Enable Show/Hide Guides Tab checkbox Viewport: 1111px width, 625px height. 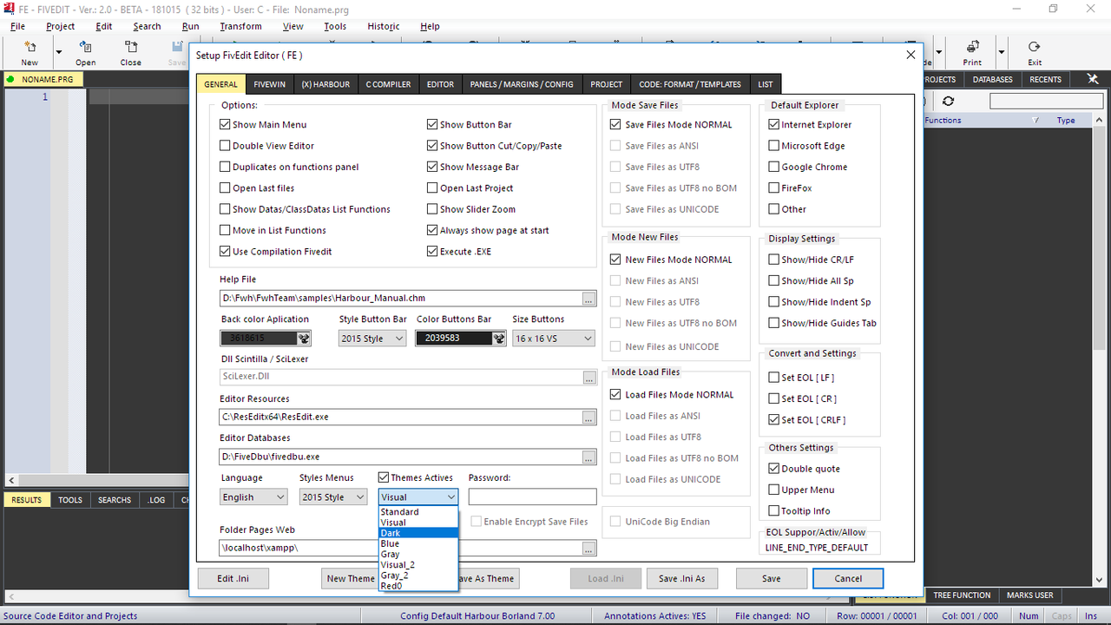coord(774,323)
